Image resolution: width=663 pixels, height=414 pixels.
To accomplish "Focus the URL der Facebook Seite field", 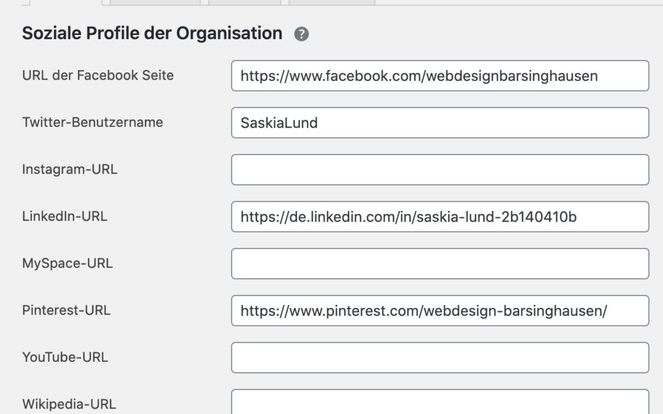I will click(440, 75).
